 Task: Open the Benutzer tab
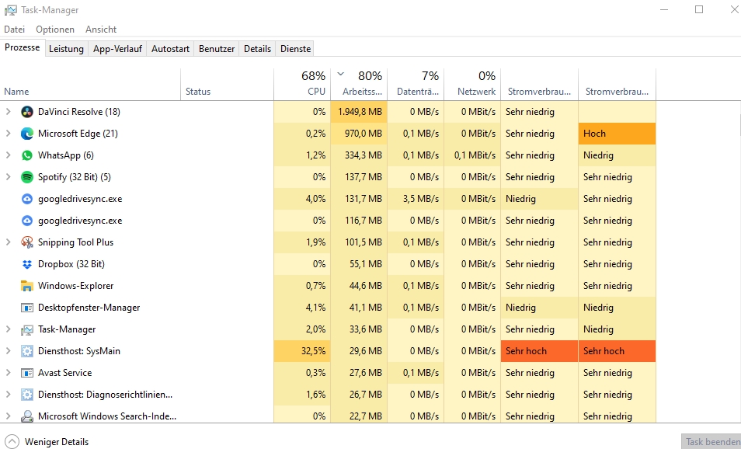(217, 49)
